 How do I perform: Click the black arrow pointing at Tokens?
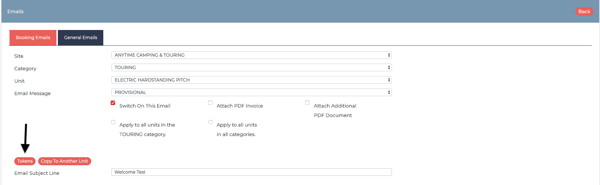coord(25,139)
